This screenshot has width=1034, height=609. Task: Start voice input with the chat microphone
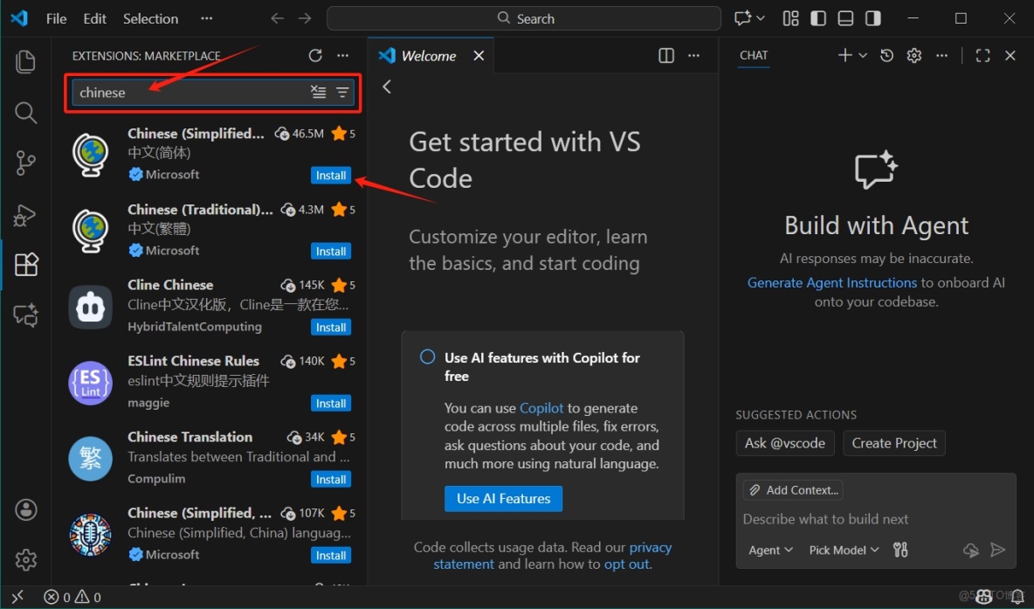pyautogui.click(x=971, y=550)
